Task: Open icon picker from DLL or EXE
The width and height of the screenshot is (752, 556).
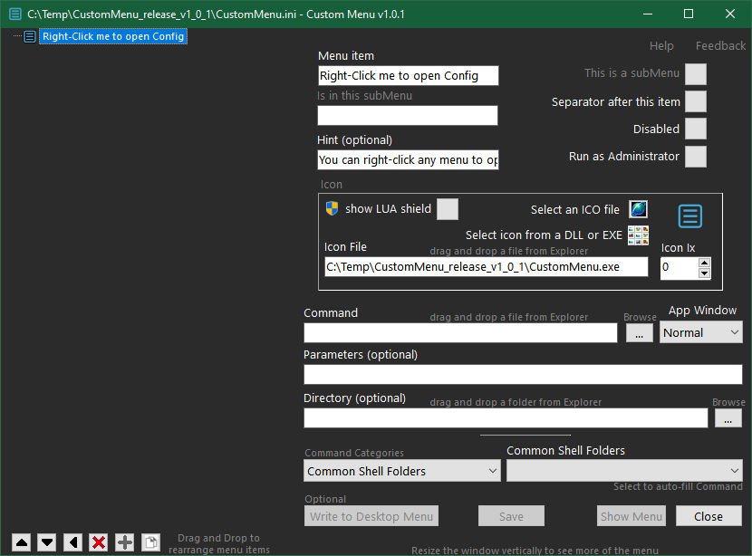Action: tap(639, 235)
